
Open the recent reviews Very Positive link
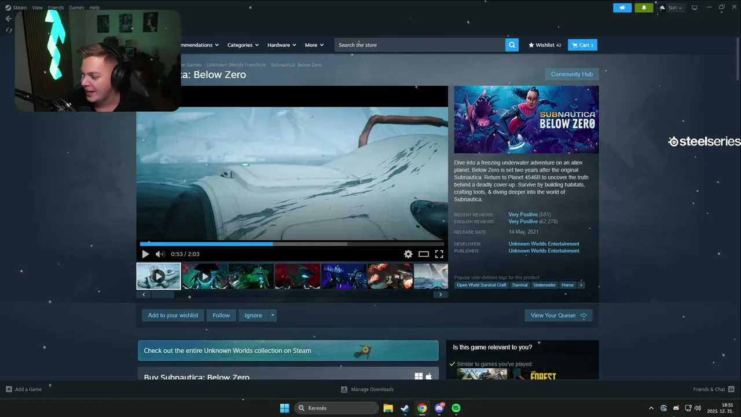[523, 214]
